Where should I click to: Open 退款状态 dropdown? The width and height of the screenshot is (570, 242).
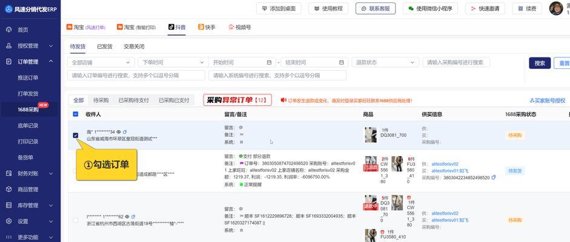point(385,62)
